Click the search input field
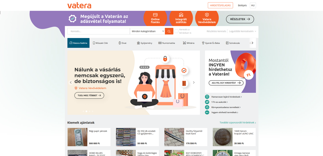 pos(99,31)
